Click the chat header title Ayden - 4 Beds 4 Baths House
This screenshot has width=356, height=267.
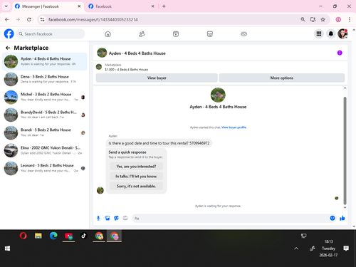(137, 53)
